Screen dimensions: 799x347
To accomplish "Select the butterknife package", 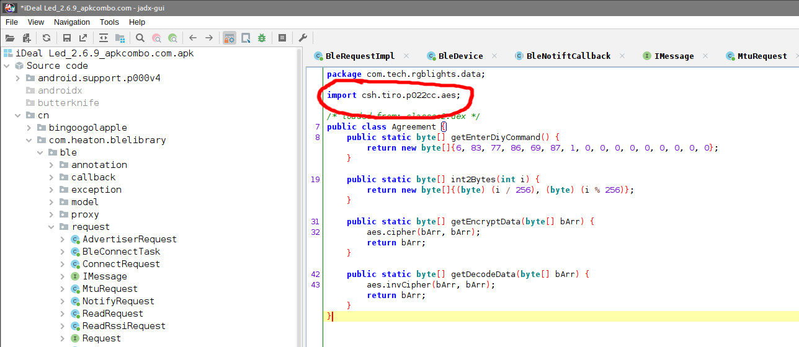I will coord(68,103).
